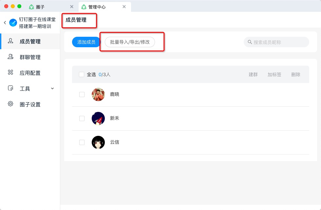Viewport: 321px width, 210px height.
Task: Open 云信's avatar thumbnail
Action: coord(98,142)
